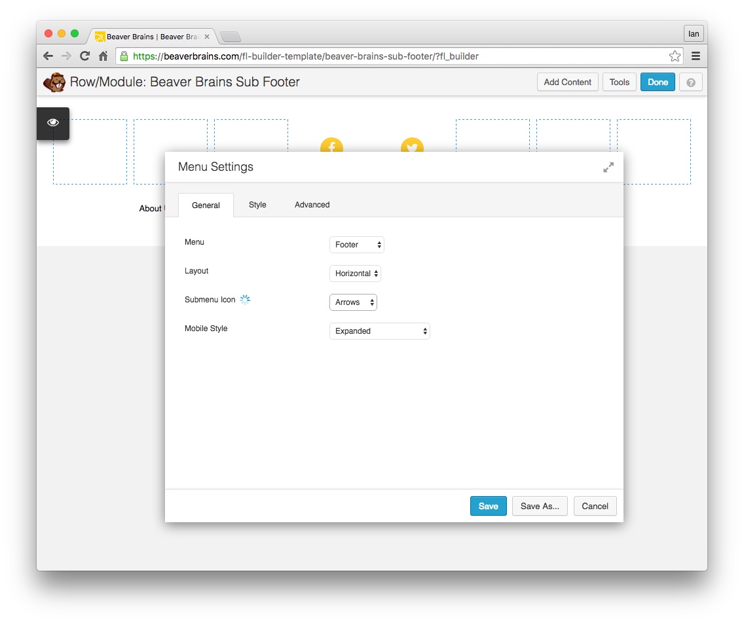Click the address bar URL
The width and height of the screenshot is (744, 623).
click(306, 56)
